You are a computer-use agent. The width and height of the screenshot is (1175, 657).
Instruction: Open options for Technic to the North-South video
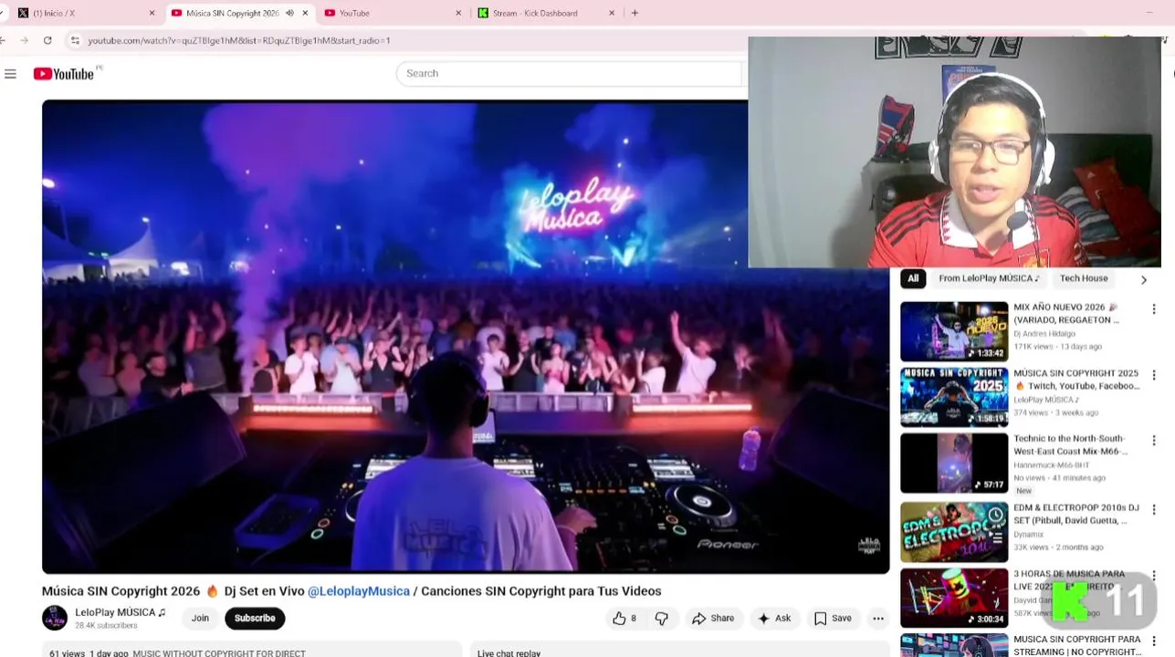coord(1154,441)
